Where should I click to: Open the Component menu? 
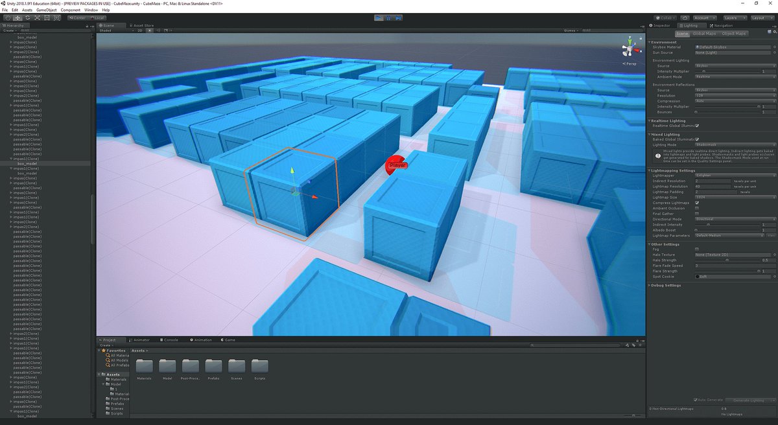71,10
